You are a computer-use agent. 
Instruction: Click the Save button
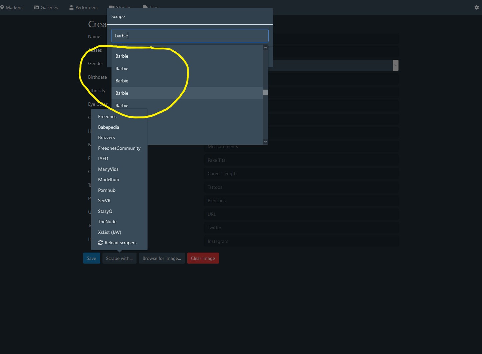[x=91, y=258]
